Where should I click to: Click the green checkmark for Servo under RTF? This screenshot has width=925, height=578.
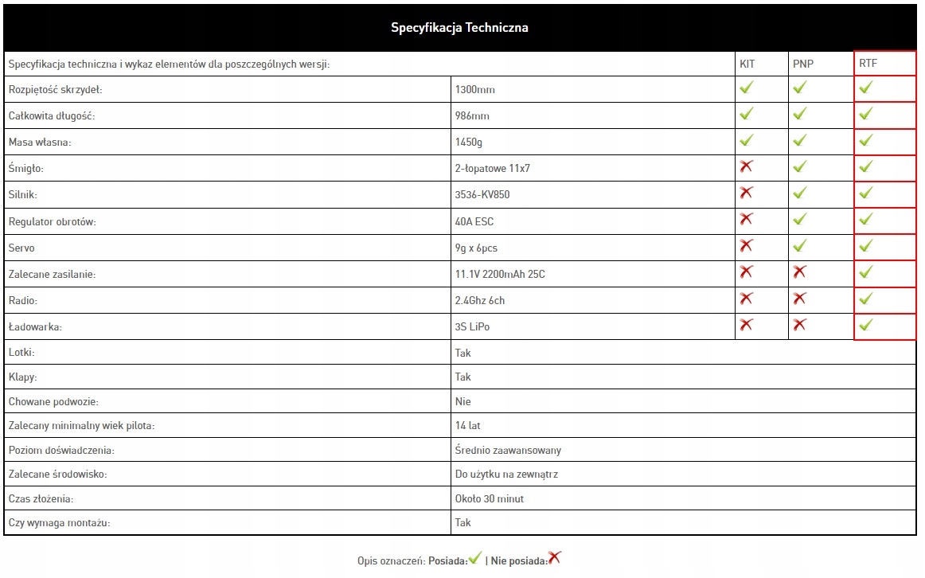point(866,246)
